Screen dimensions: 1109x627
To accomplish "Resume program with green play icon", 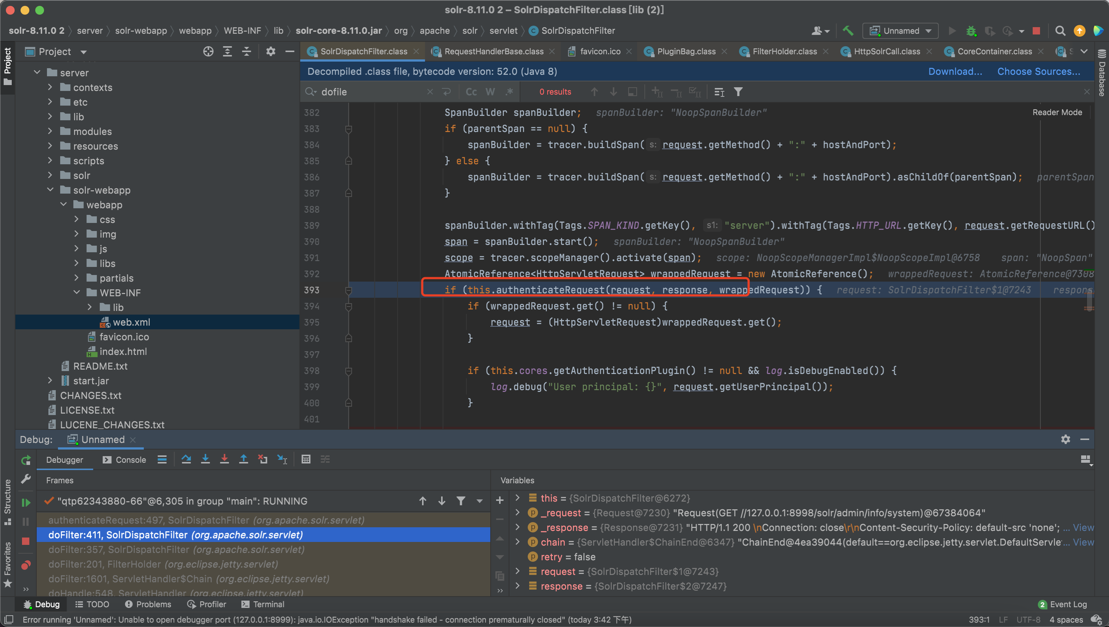I will click(x=26, y=502).
